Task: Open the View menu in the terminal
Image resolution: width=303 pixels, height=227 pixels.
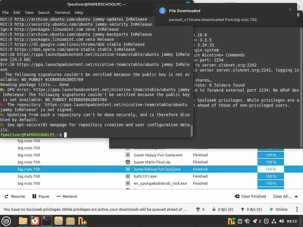Action: point(29,12)
